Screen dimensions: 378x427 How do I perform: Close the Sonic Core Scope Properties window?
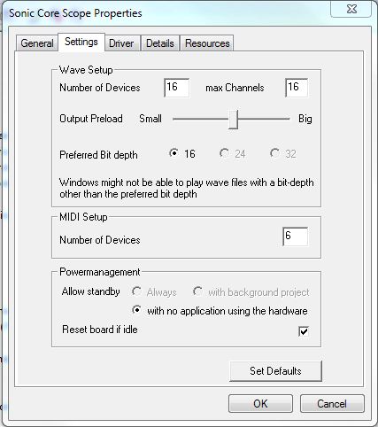pyautogui.click(x=351, y=9)
